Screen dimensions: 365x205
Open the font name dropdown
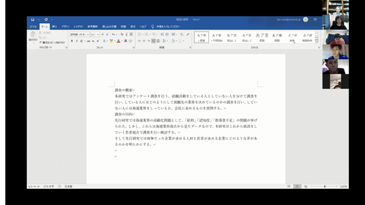tap(88, 34)
